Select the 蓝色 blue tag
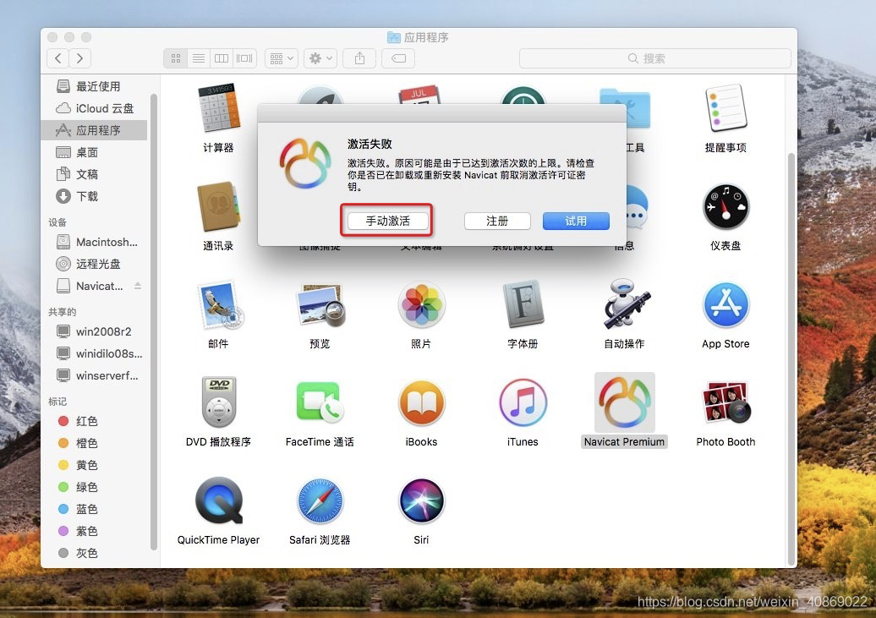Image resolution: width=876 pixels, height=618 pixels. (94, 509)
